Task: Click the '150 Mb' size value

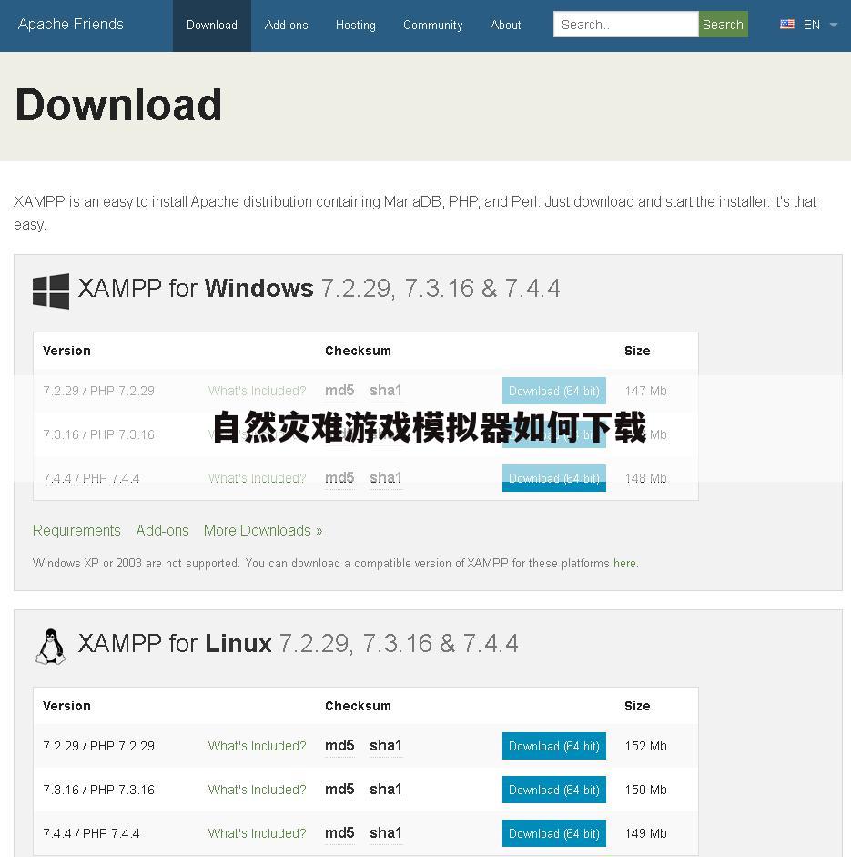Action: 645,790
